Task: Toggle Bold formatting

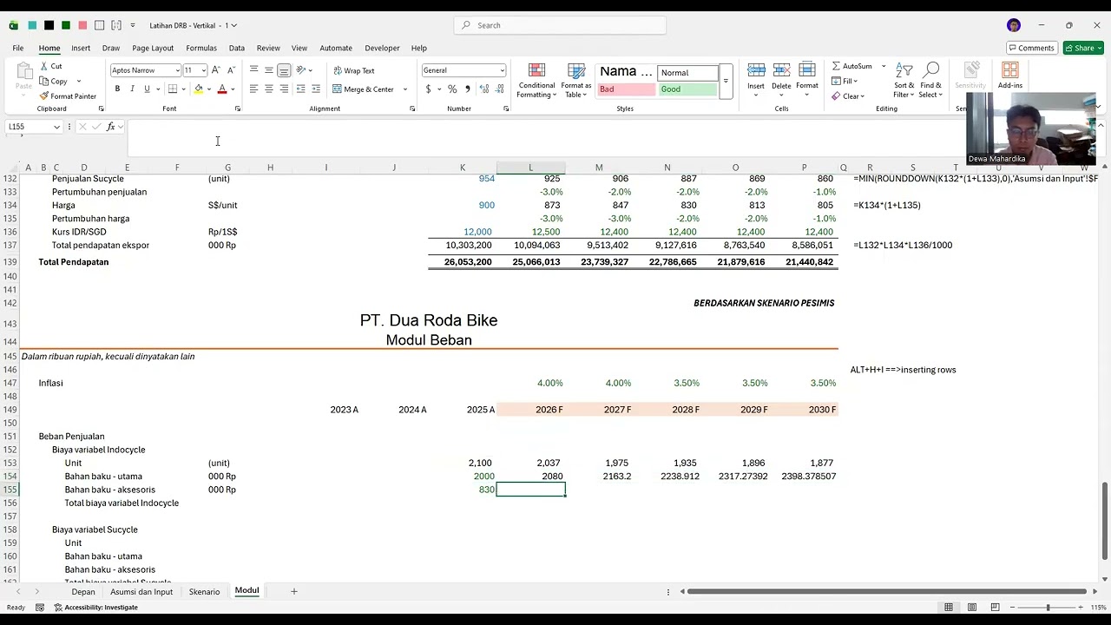Action: (117, 89)
